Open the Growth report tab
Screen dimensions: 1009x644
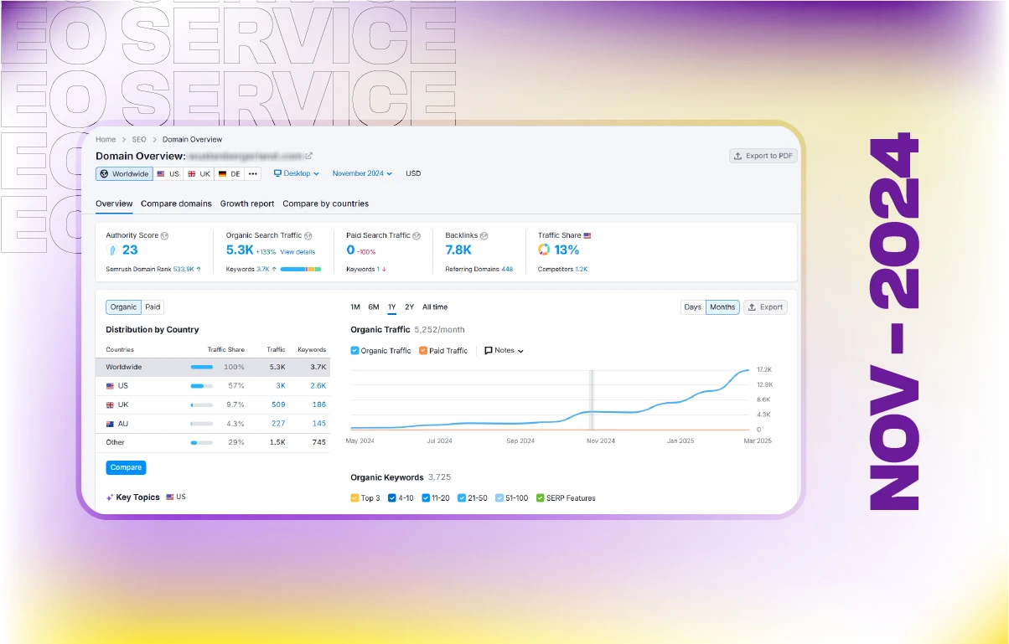point(247,204)
